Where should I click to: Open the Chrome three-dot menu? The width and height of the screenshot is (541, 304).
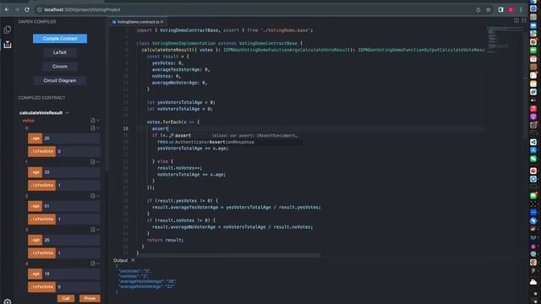(x=521, y=9)
